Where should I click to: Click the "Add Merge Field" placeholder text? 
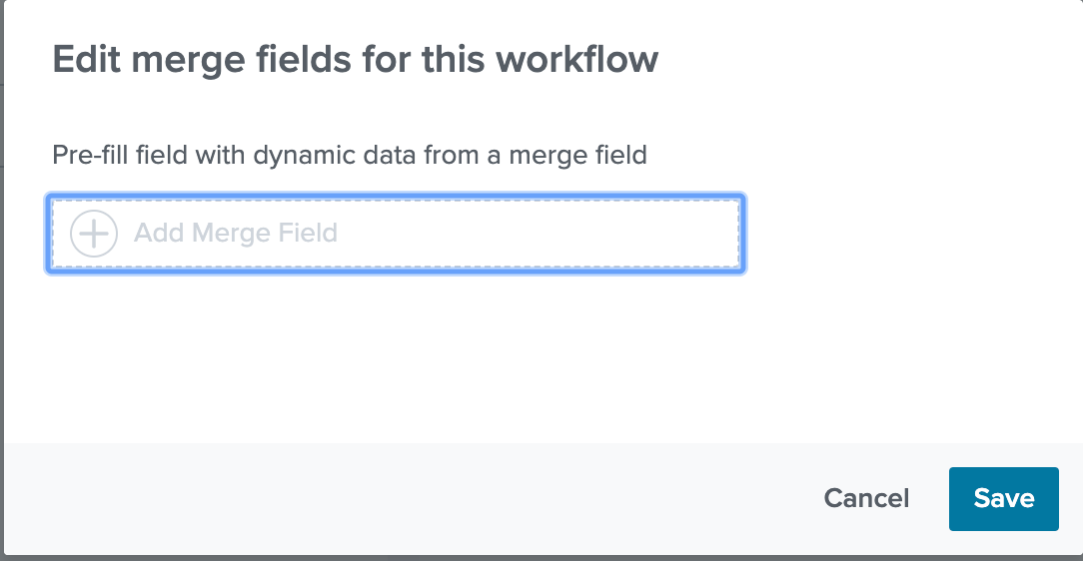tap(236, 234)
